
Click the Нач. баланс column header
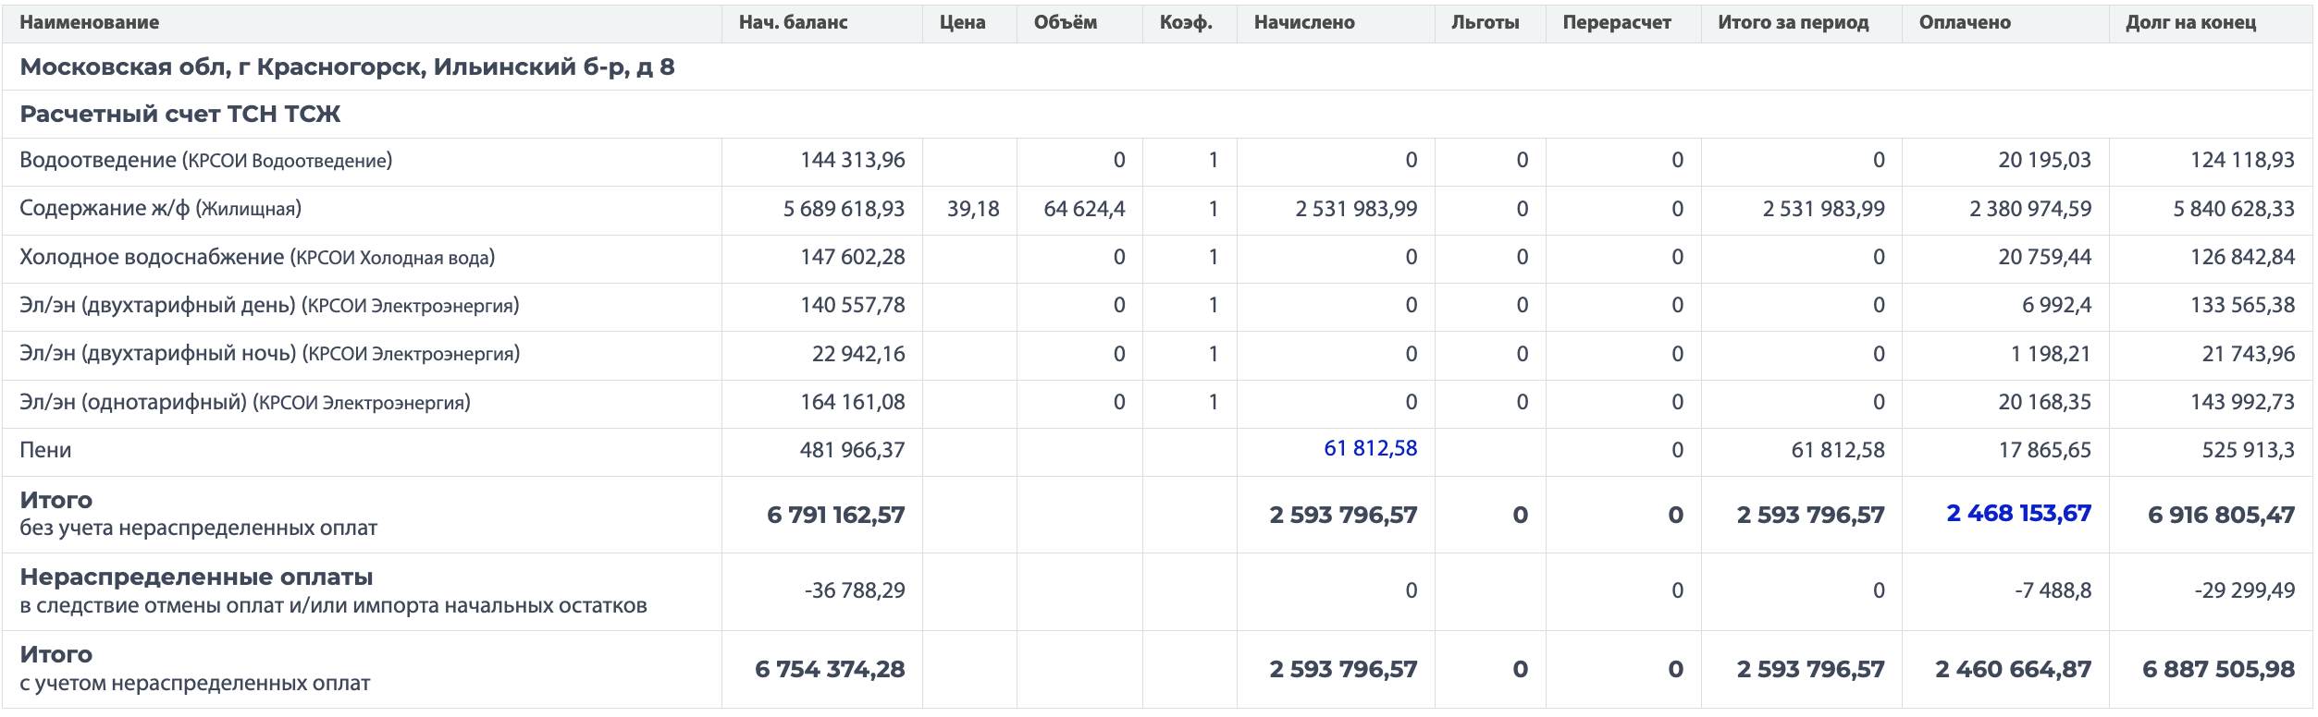coord(793,23)
